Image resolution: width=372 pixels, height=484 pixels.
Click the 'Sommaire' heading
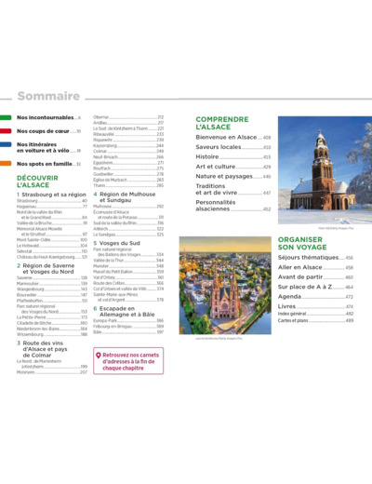[48, 96]
